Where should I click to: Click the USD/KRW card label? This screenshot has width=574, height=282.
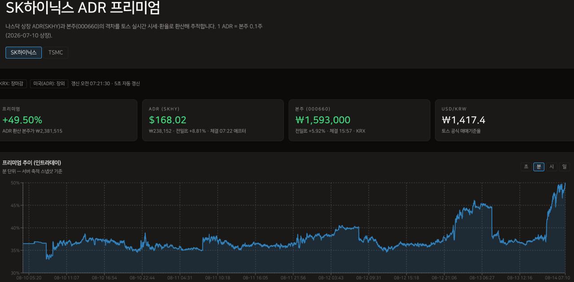pyautogui.click(x=454, y=109)
